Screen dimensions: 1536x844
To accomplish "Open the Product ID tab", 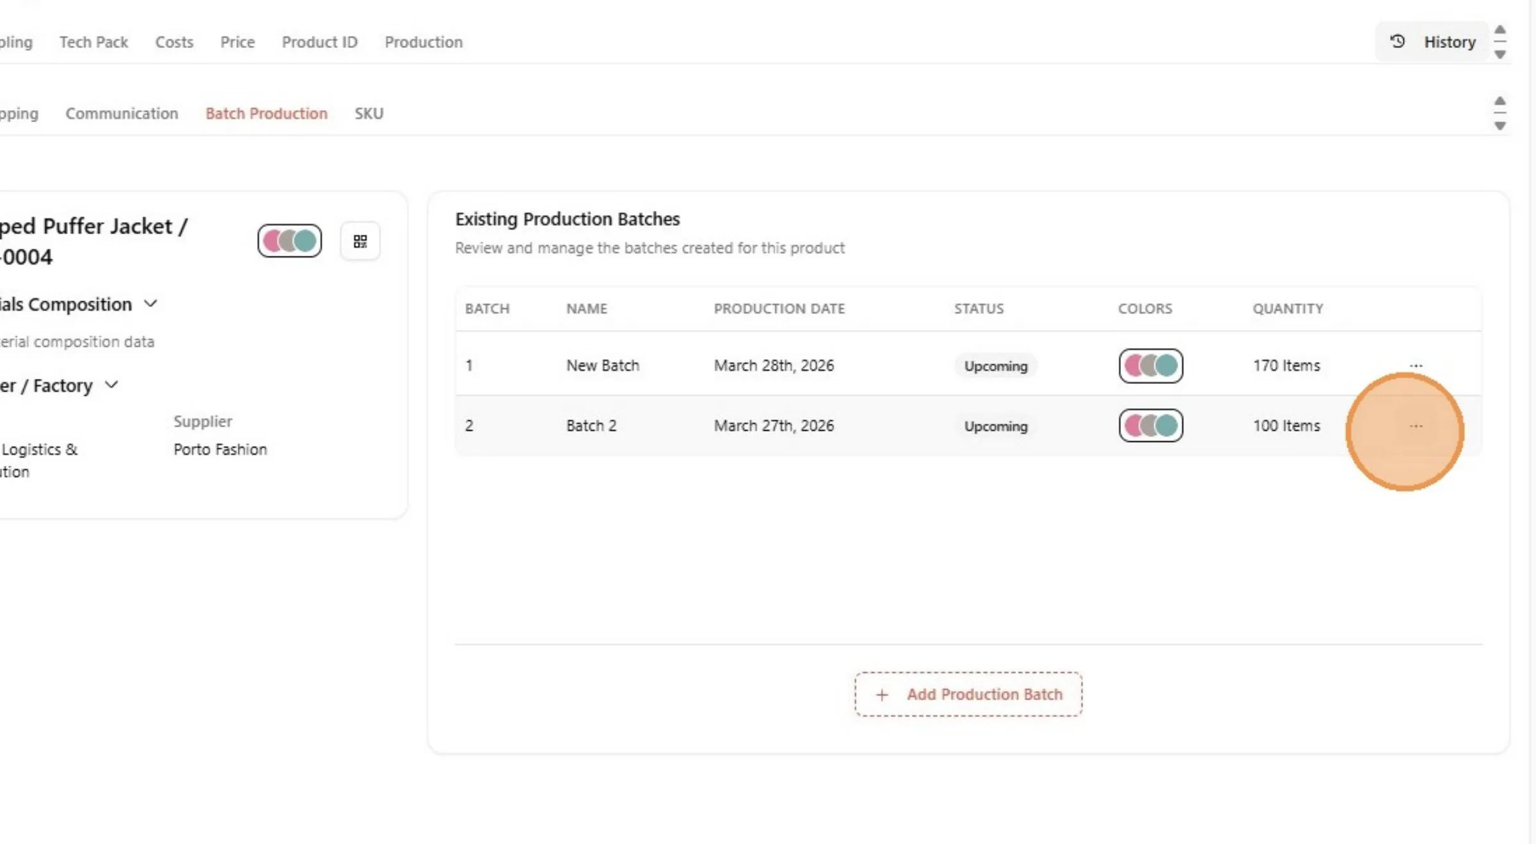I will tap(319, 42).
